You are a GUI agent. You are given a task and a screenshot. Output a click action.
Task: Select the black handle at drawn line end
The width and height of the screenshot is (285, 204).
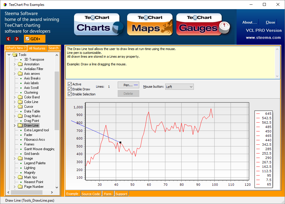(x=120, y=142)
